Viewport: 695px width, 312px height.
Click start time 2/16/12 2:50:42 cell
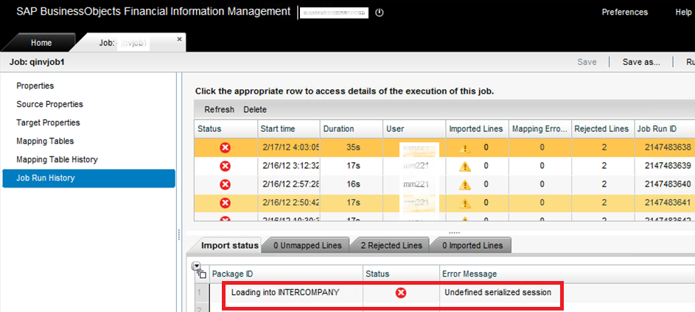click(290, 203)
